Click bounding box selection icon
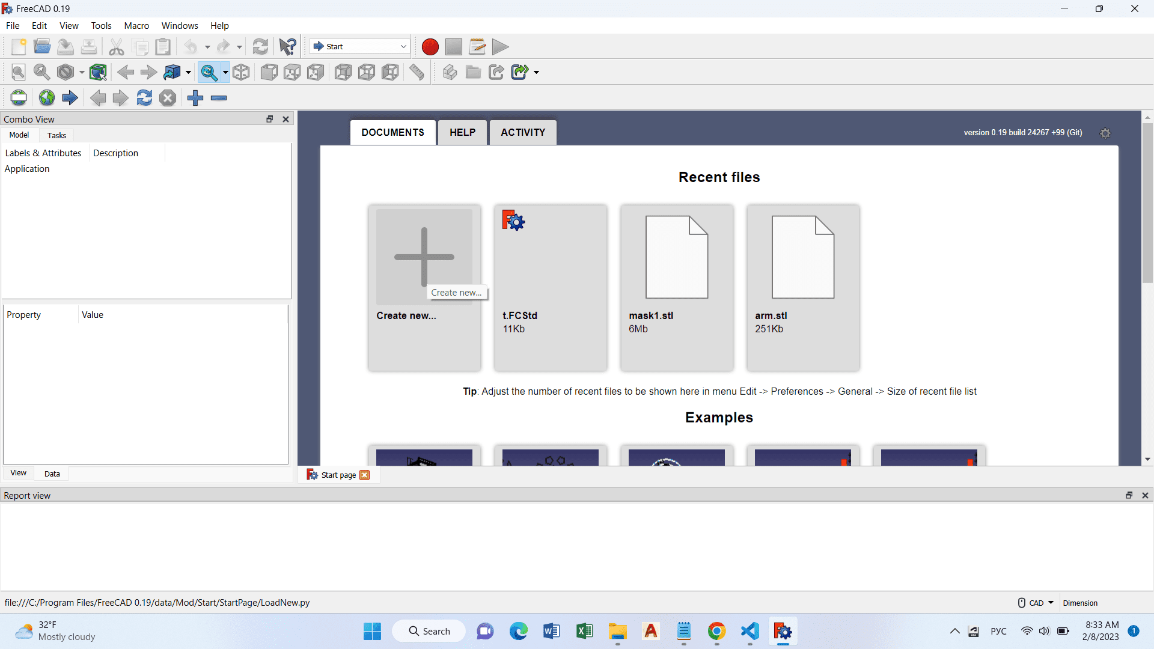Viewport: 1154px width, 649px height. (x=98, y=73)
